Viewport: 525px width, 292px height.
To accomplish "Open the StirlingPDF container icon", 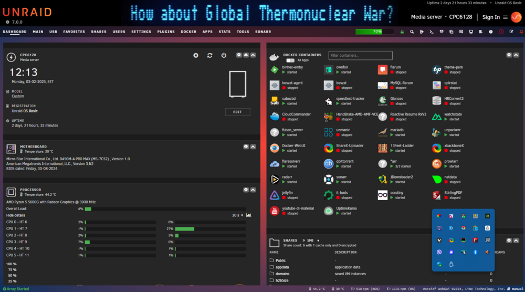I will tap(437, 195).
